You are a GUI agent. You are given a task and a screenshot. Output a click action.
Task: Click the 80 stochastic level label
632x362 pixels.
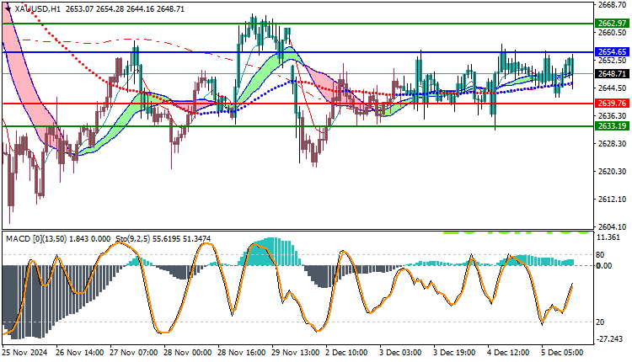click(x=600, y=255)
